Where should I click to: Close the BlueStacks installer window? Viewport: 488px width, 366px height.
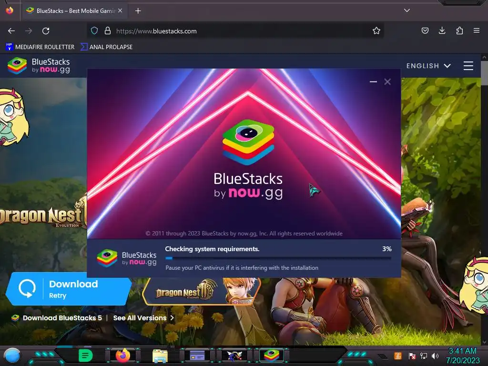387,82
